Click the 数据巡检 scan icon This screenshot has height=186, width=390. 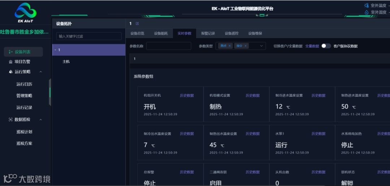10,119
